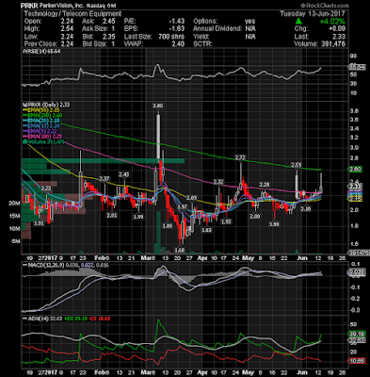Click the pink EMA(100) legend entry

pyautogui.click(x=43, y=137)
